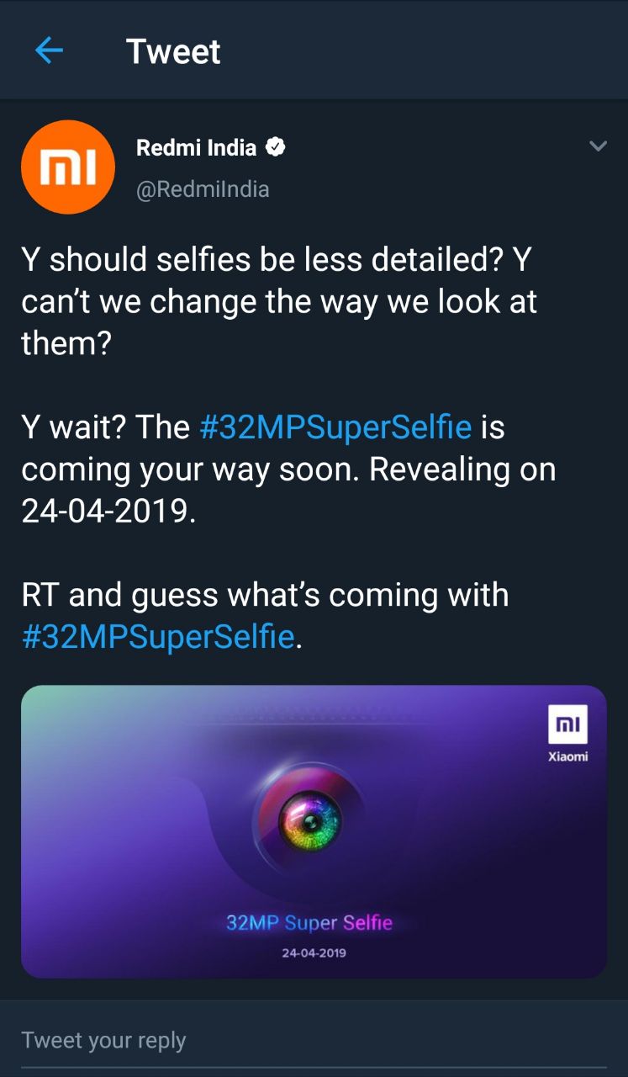The height and width of the screenshot is (1077, 628).
Task: Click the Redmi India display name
Action: [196, 148]
